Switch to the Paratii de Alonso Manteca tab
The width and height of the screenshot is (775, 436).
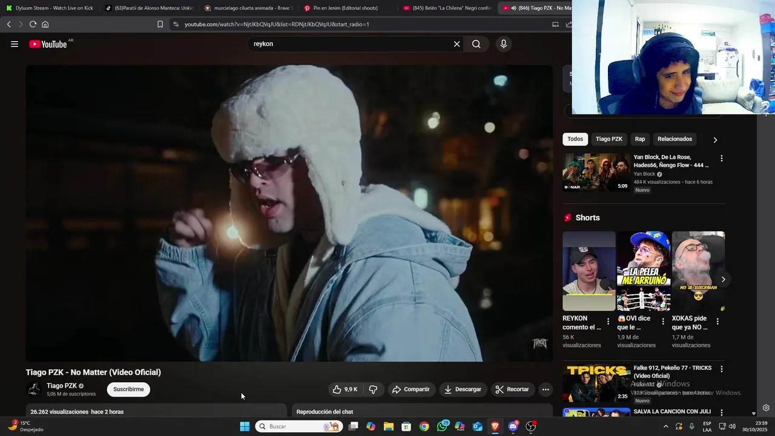point(149,8)
